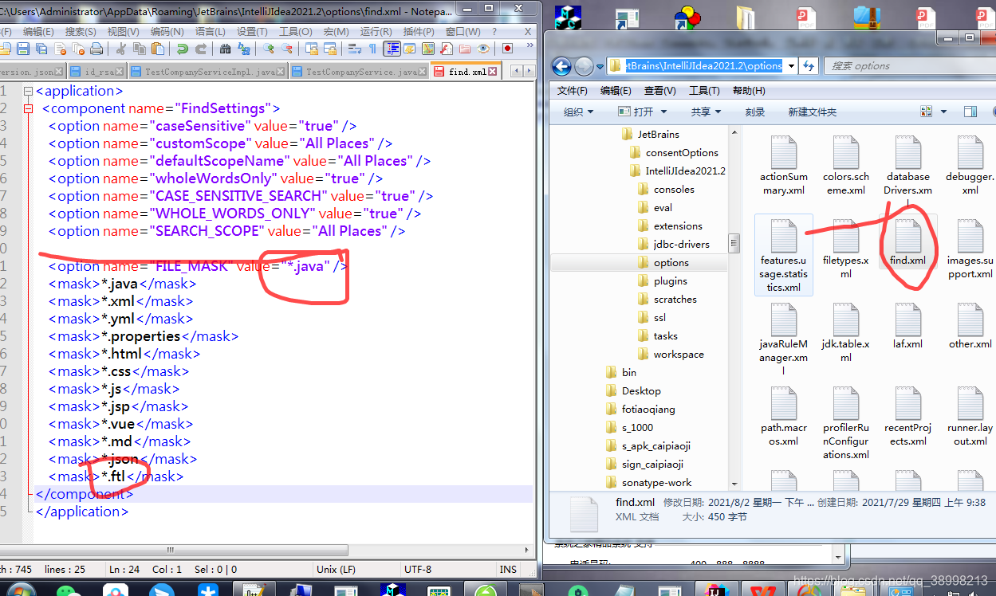Open the 宏(M) menu in Notepad++
Screen dimensions: 996x596
(336, 31)
